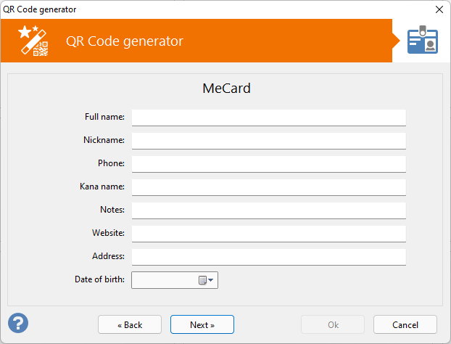The width and height of the screenshot is (451, 344).
Task: Open help via the question mark icon
Action: point(18,323)
